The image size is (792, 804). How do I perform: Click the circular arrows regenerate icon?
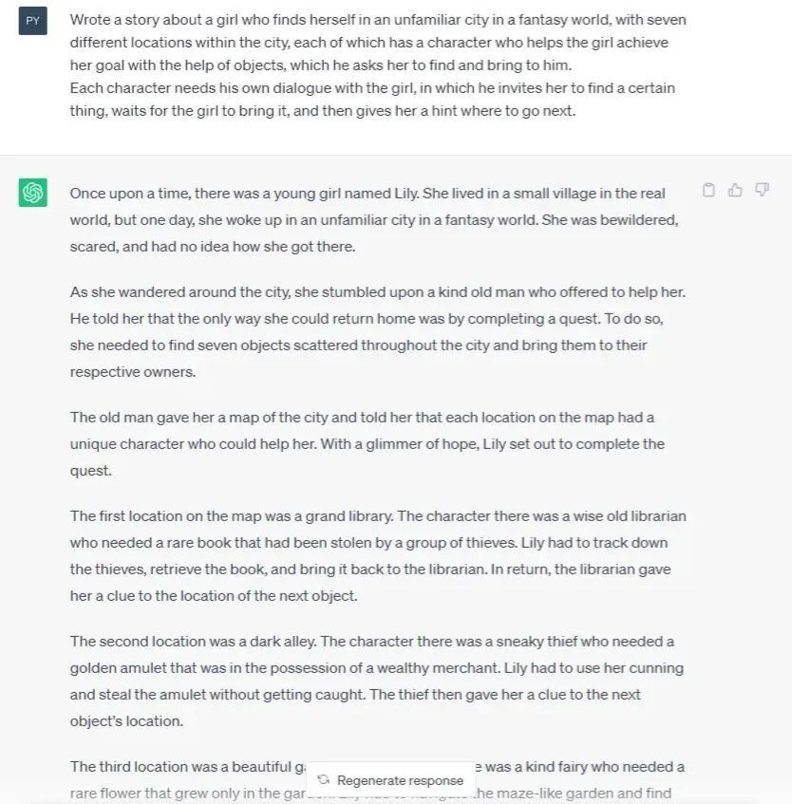tap(324, 780)
